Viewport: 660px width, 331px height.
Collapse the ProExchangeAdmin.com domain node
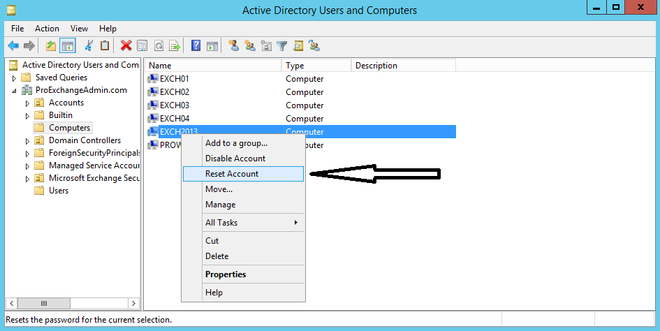[15, 91]
